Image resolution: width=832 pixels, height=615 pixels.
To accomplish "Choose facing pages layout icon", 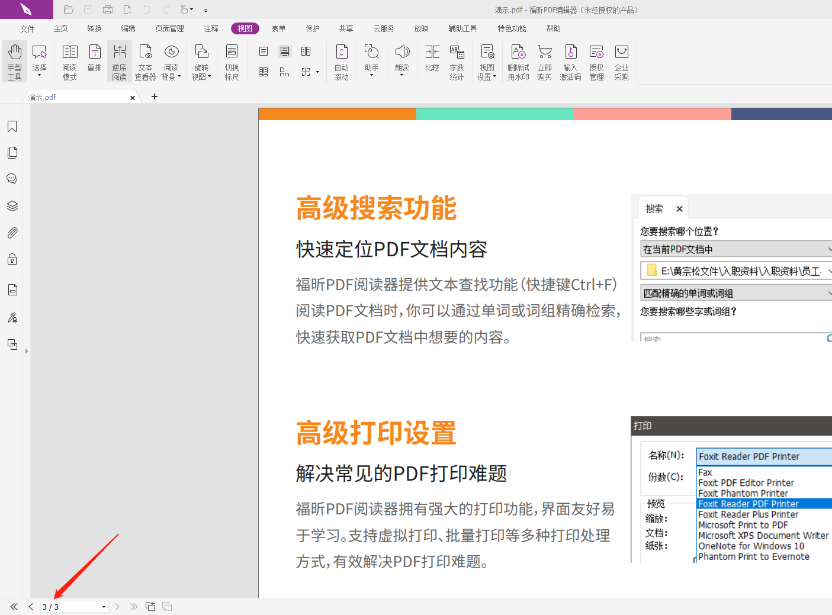I will point(306,51).
